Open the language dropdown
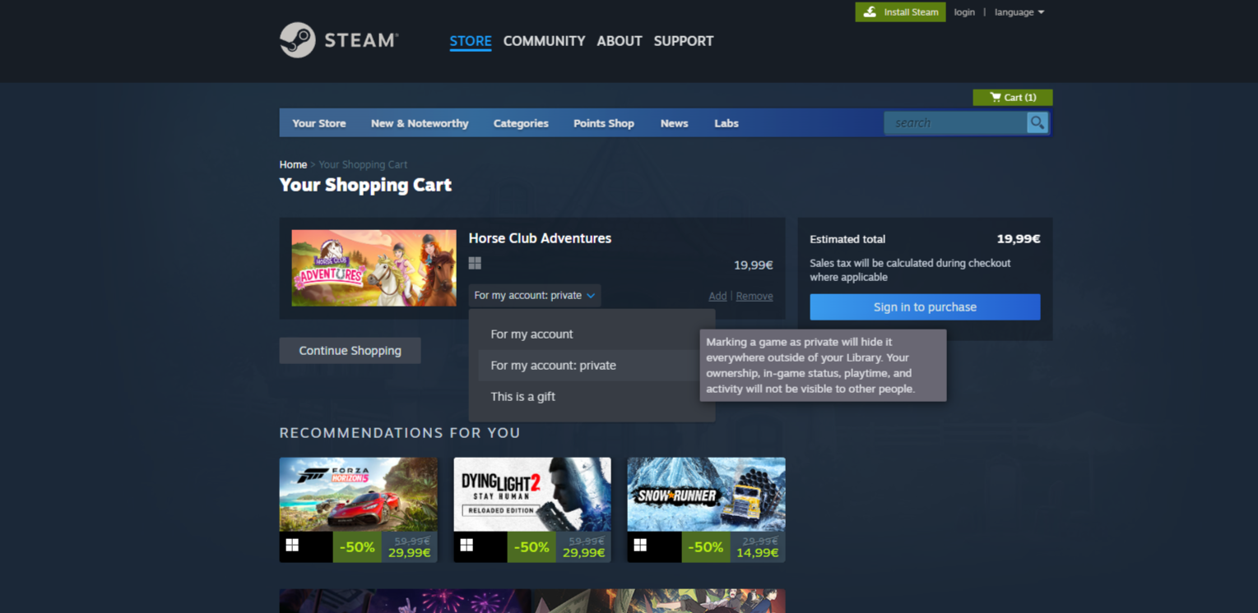The width and height of the screenshot is (1258, 613). pos(1019,12)
